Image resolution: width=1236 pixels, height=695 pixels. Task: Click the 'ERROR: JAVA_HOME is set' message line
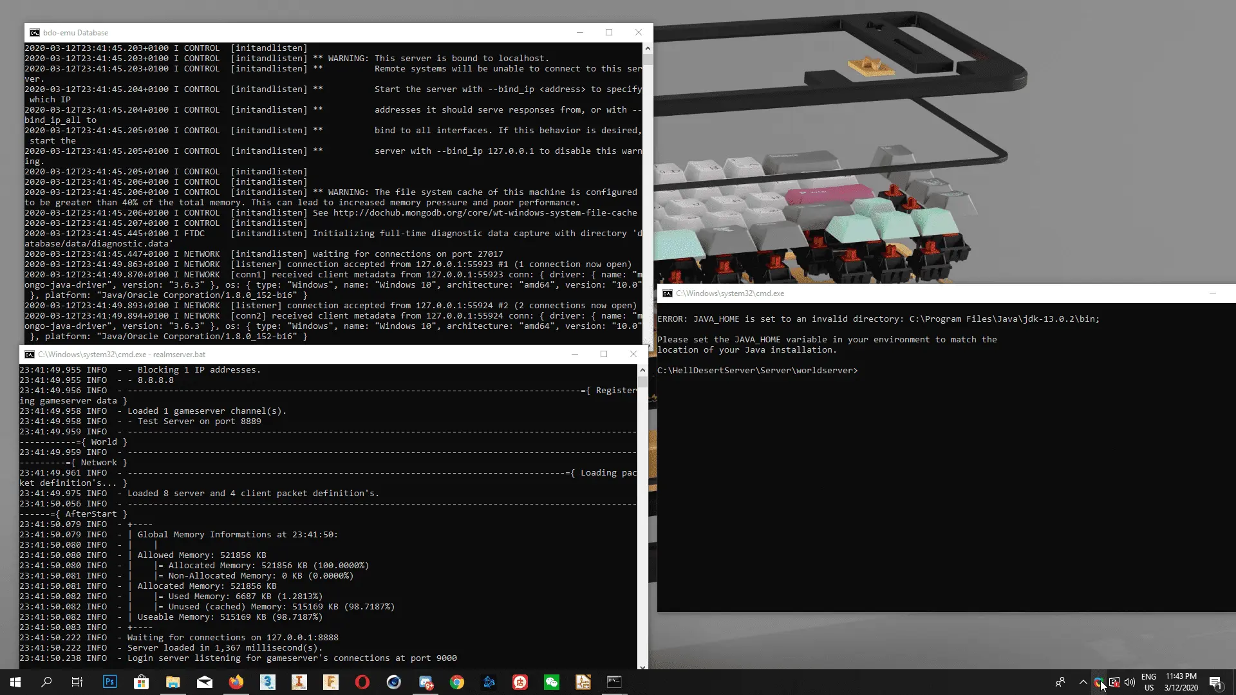point(878,319)
